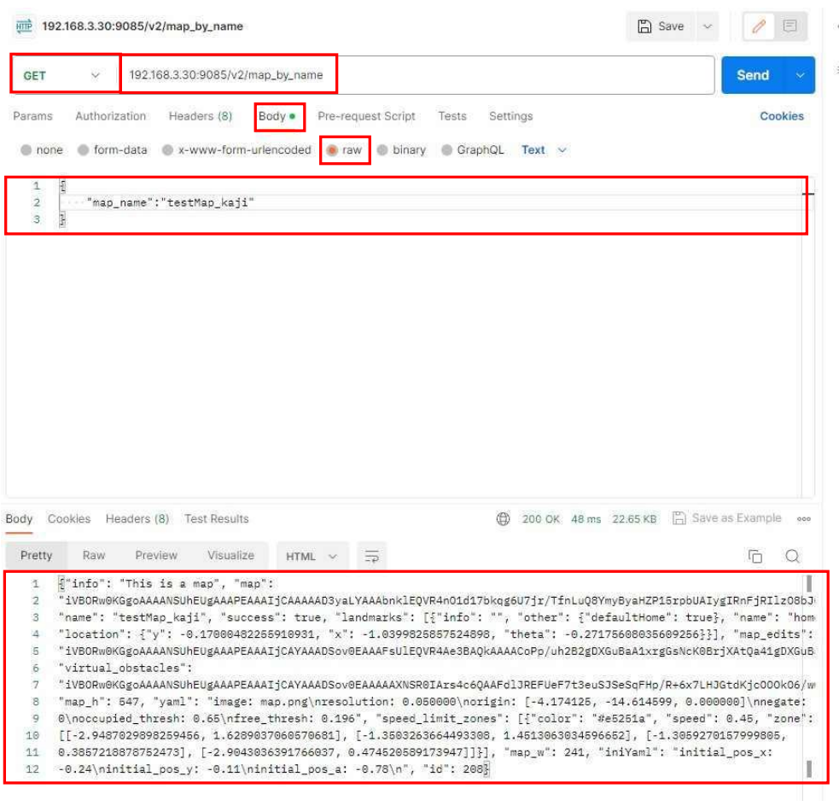Image resolution: width=839 pixels, height=806 pixels.
Task: Open the Cookies link
Action: point(781,116)
